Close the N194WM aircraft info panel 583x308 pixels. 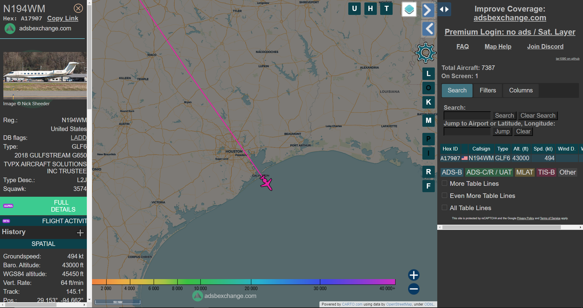(x=78, y=8)
